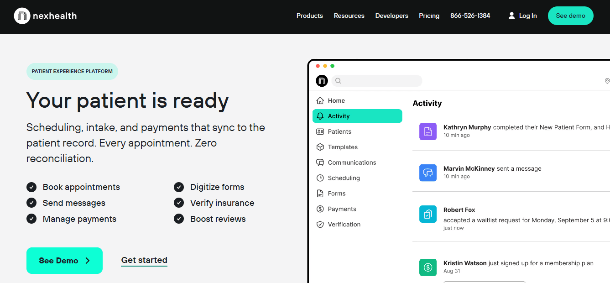Click the Patients ID card icon

pos(320,131)
